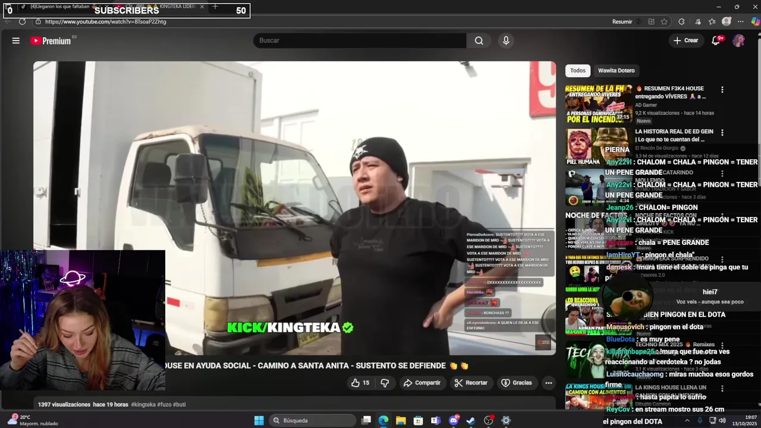Open options menu for LA HISTORIA REAL DE ED GEIN

point(722,133)
